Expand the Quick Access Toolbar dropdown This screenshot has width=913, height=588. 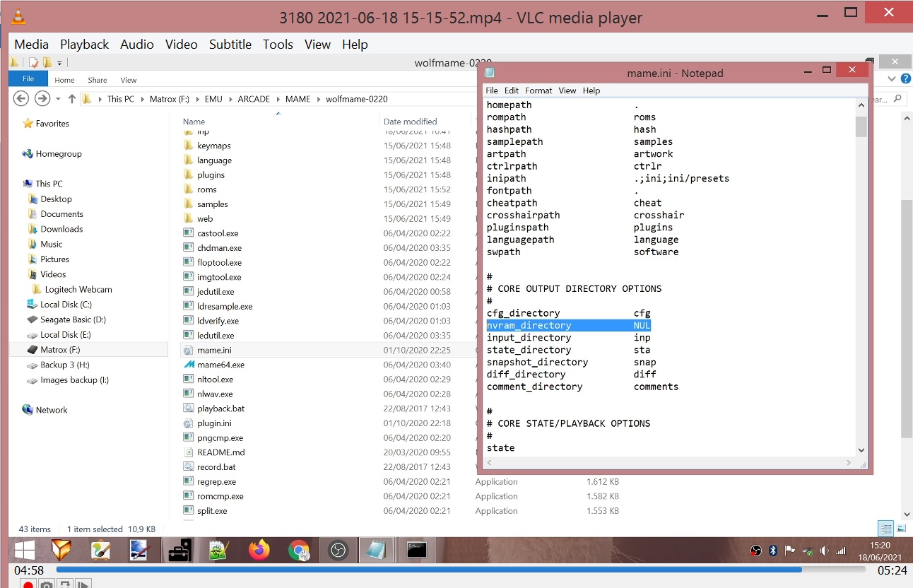point(59,63)
